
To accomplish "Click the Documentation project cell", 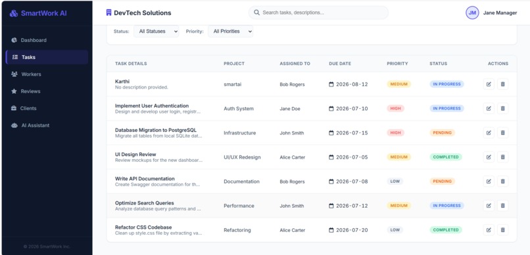I will (x=241, y=181).
